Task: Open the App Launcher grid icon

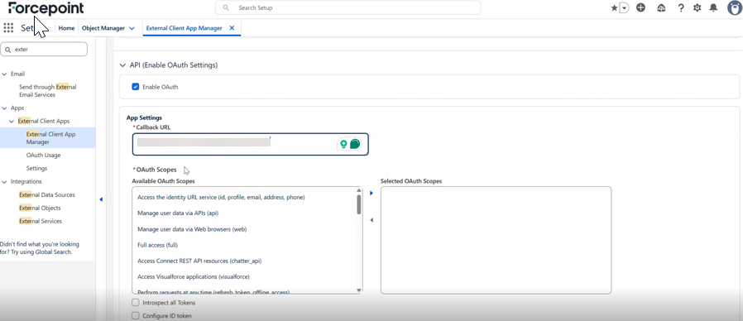Action: point(8,28)
